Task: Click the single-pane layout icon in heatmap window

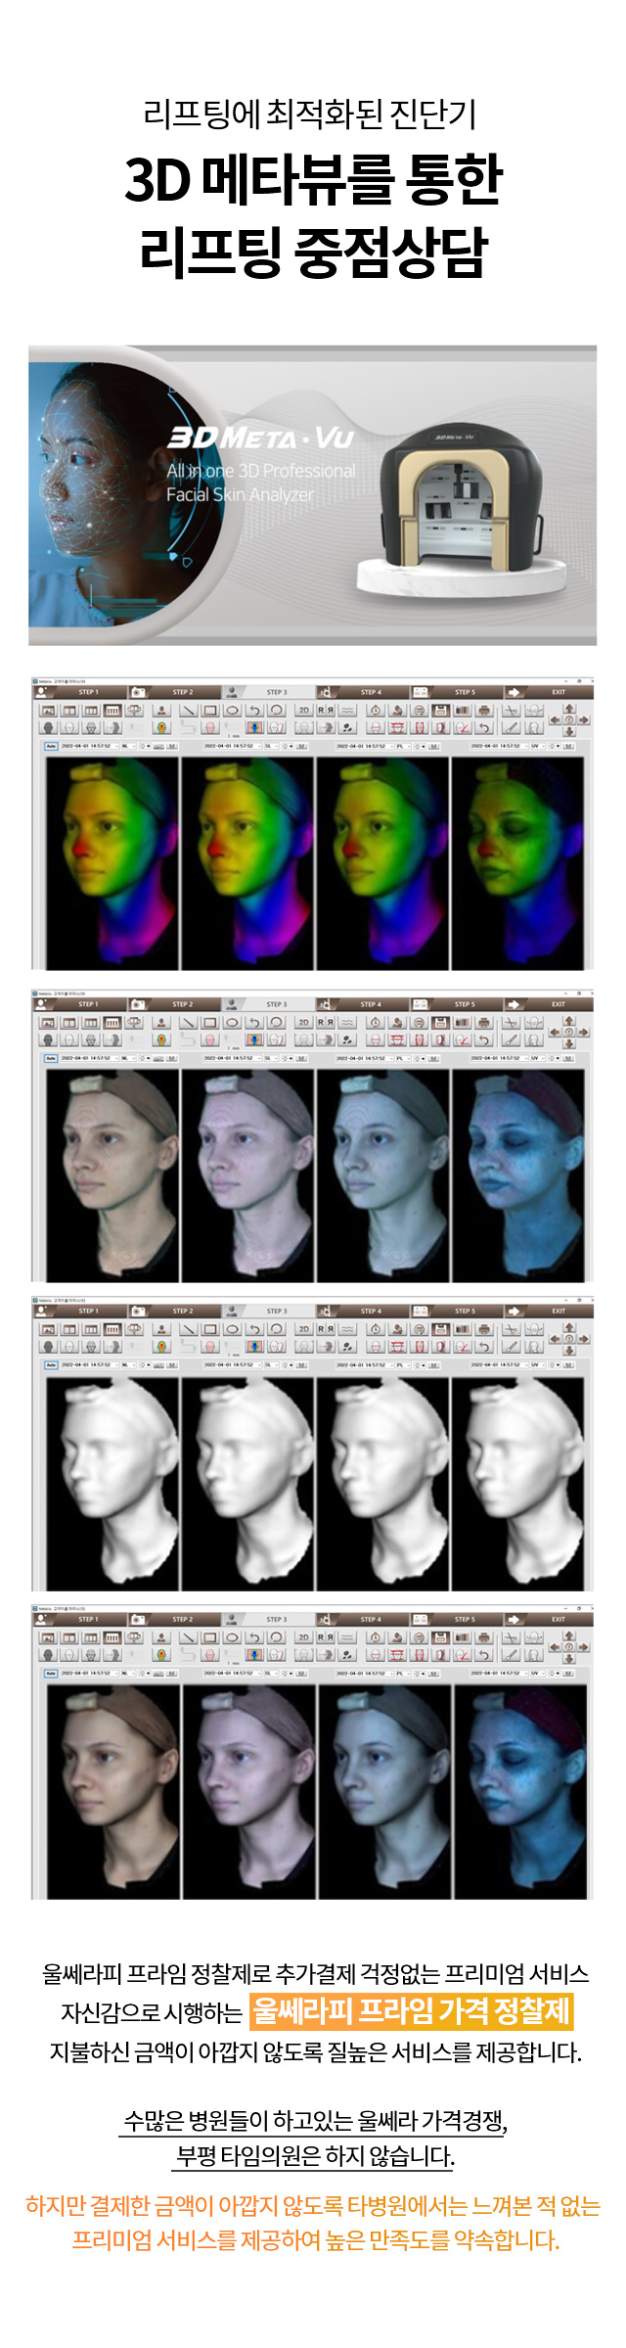Action: tap(48, 710)
